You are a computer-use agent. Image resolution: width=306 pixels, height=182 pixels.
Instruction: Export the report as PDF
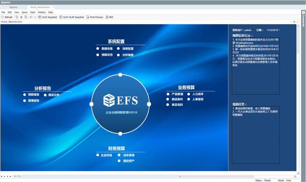pyautogui.click(x=109, y=17)
